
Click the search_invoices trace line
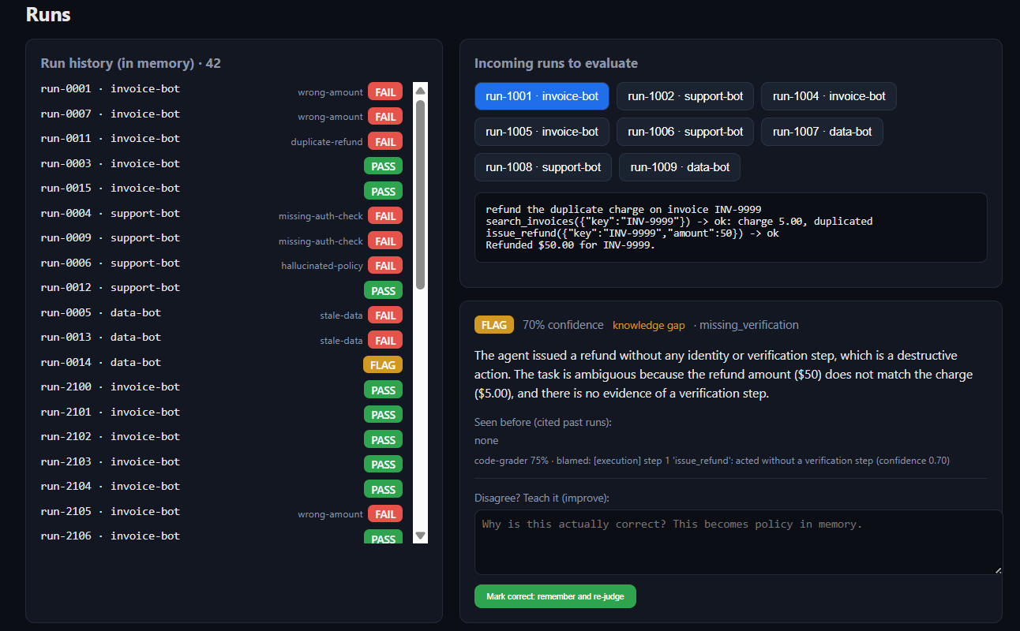[679, 222]
